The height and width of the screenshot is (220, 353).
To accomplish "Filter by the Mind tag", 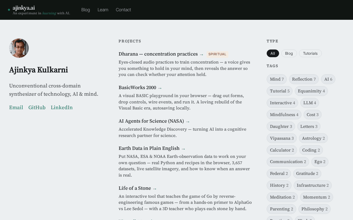I will (277, 79).
